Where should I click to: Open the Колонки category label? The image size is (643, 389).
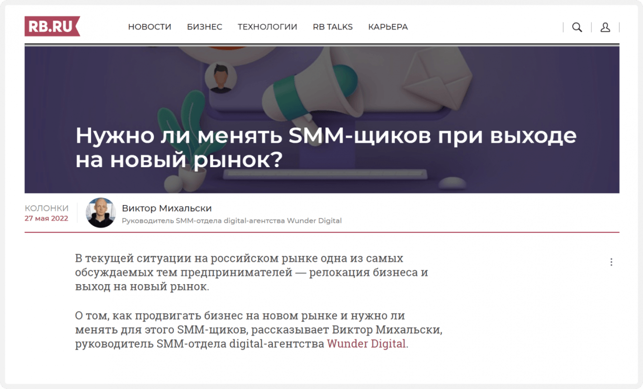47,208
